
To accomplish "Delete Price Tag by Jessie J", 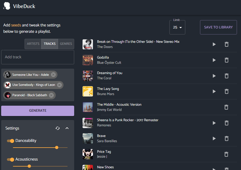I will click(x=227, y=154).
